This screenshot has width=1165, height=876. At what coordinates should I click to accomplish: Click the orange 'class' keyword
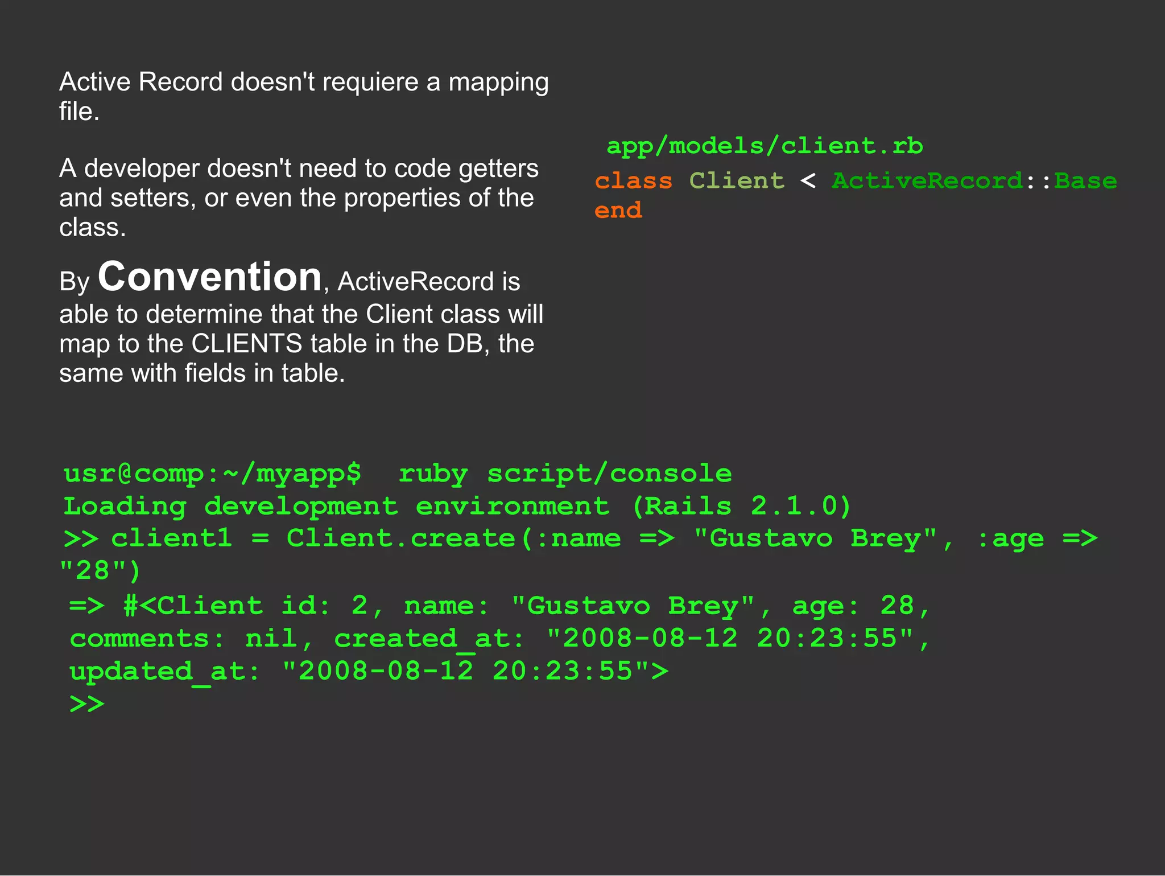(x=633, y=181)
